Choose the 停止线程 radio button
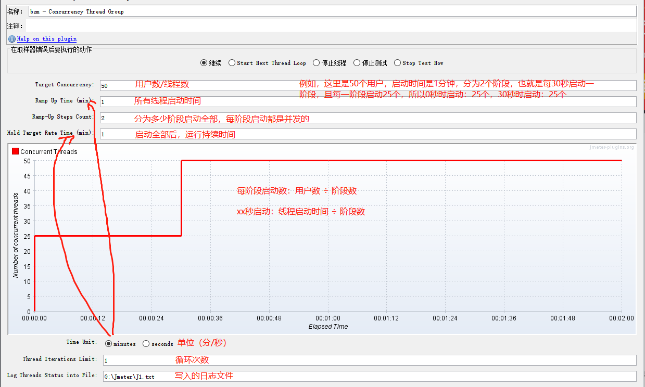The image size is (645, 387). 316,63
